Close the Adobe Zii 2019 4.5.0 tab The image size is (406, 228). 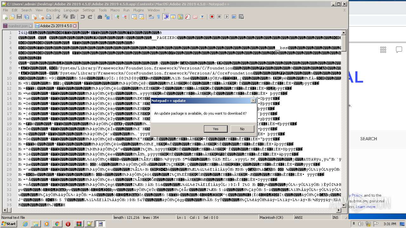75,26
